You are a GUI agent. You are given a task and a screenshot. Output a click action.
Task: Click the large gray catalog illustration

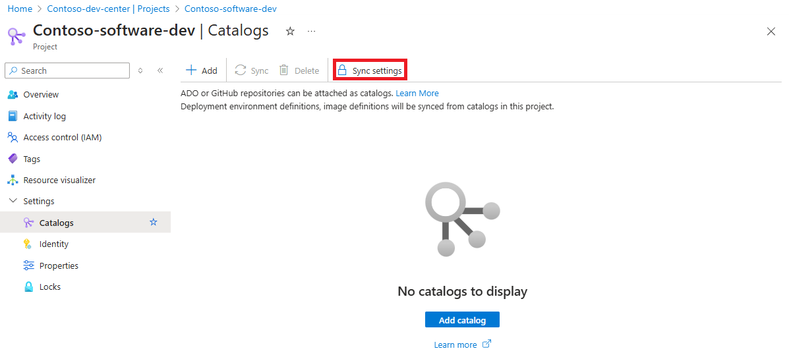point(462,219)
